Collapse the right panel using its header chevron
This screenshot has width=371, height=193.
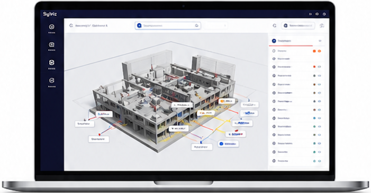[x=320, y=41]
